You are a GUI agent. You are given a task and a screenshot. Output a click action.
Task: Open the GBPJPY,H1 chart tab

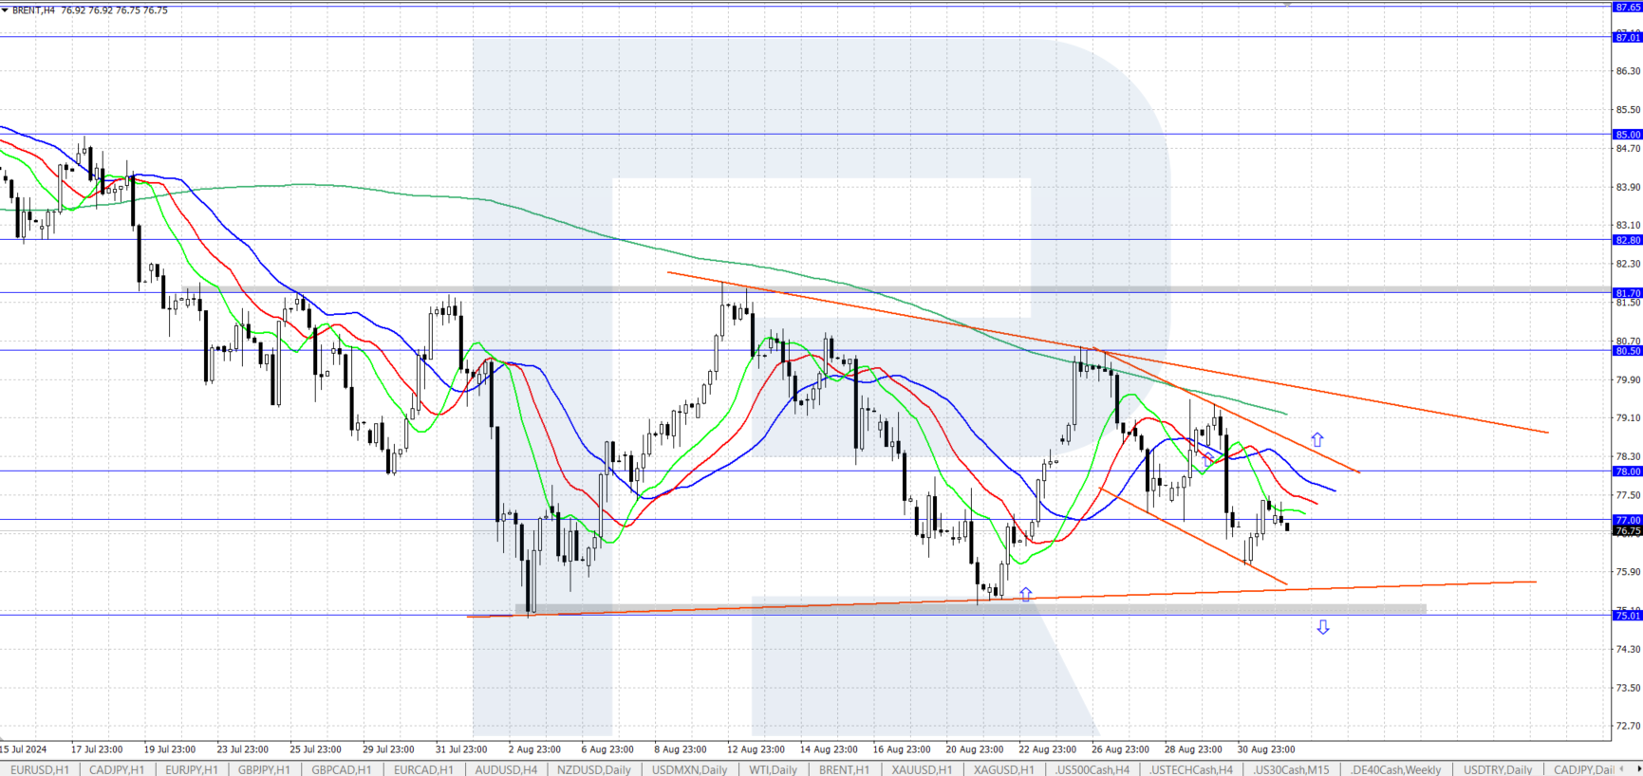264,769
